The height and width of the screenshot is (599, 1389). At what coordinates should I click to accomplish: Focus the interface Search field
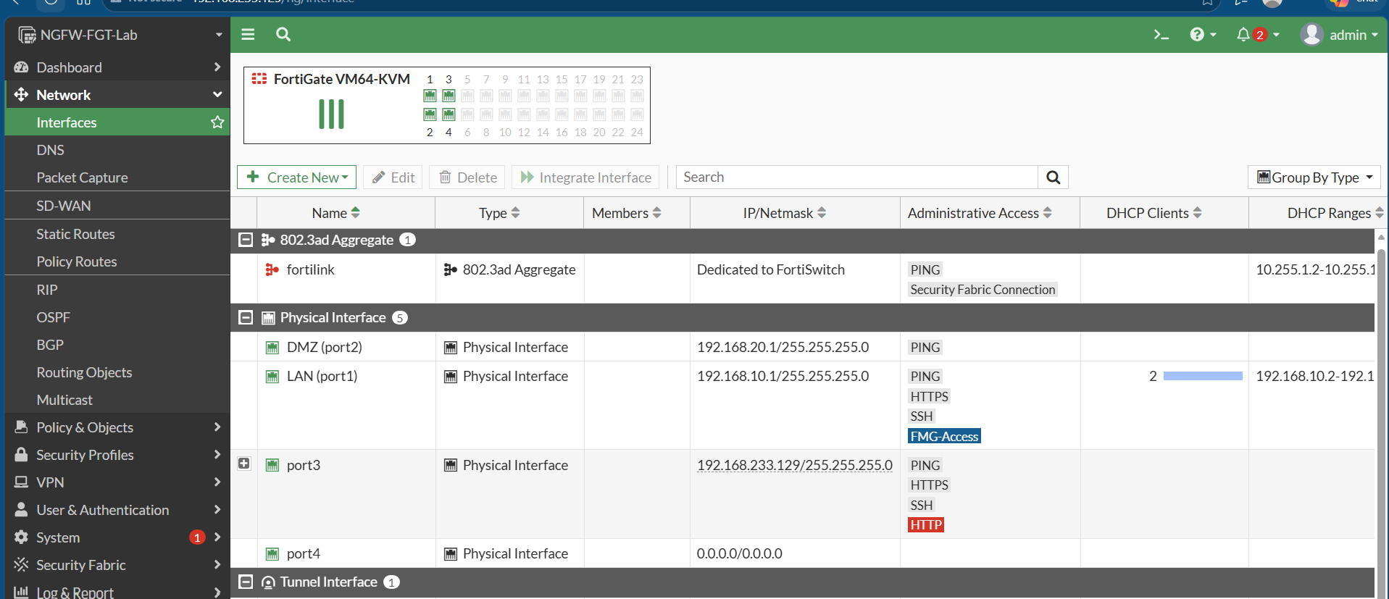pos(857,177)
